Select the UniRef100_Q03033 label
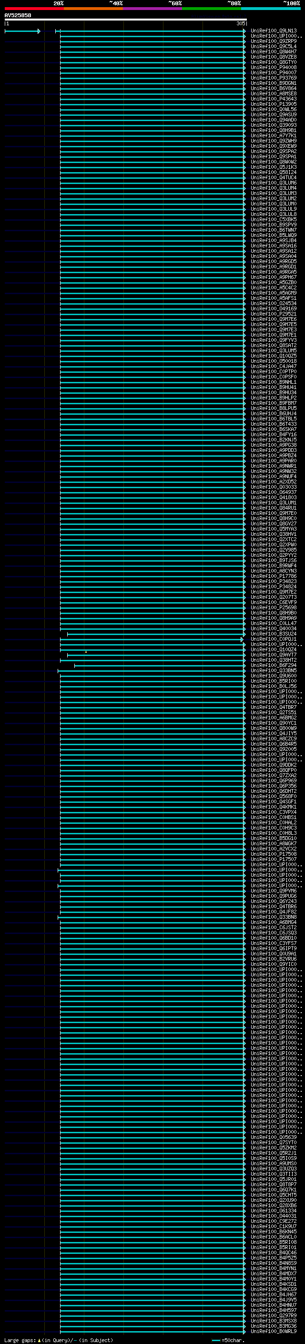This screenshot has width=305, height=1344. 274,487
